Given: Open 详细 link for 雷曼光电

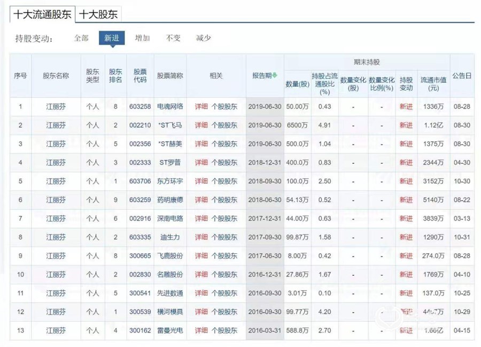Looking at the screenshot, I should click(x=201, y=331).
